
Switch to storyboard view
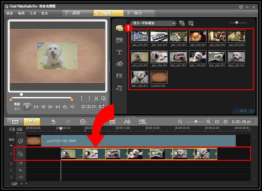pos(15,122)
